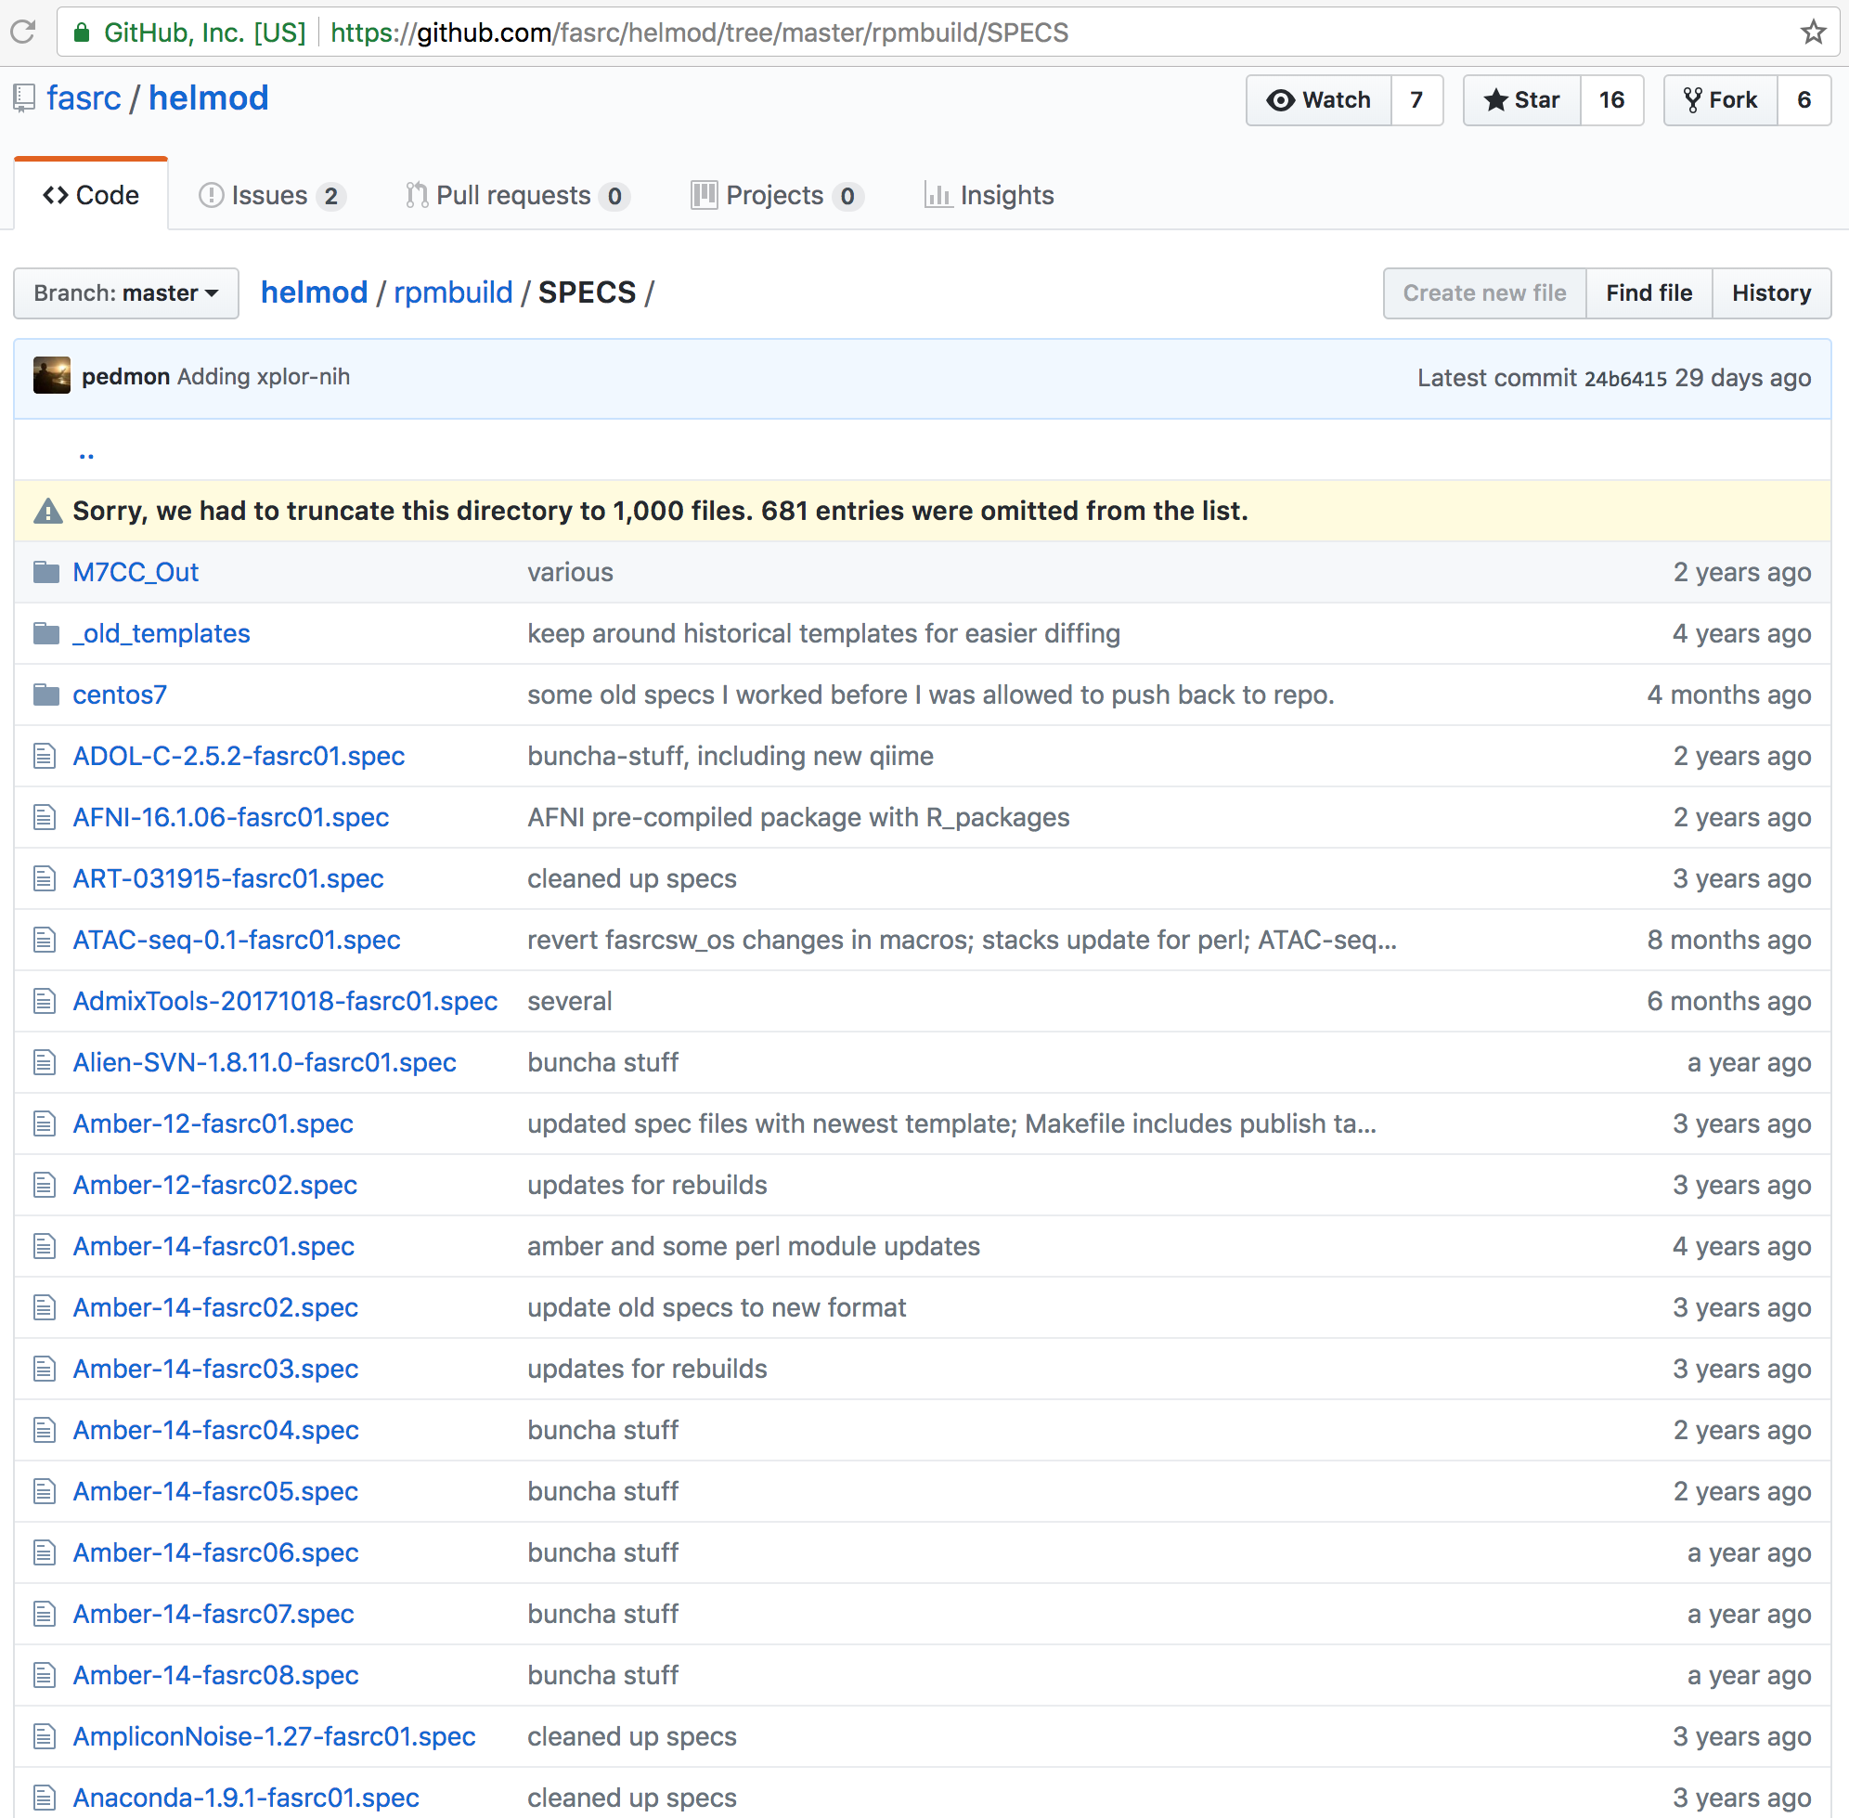Screen dimensions: 1849x1818
Task: Click the repository book icon beside fasrc
Action: pyautogui.click(x=24, y=98)
